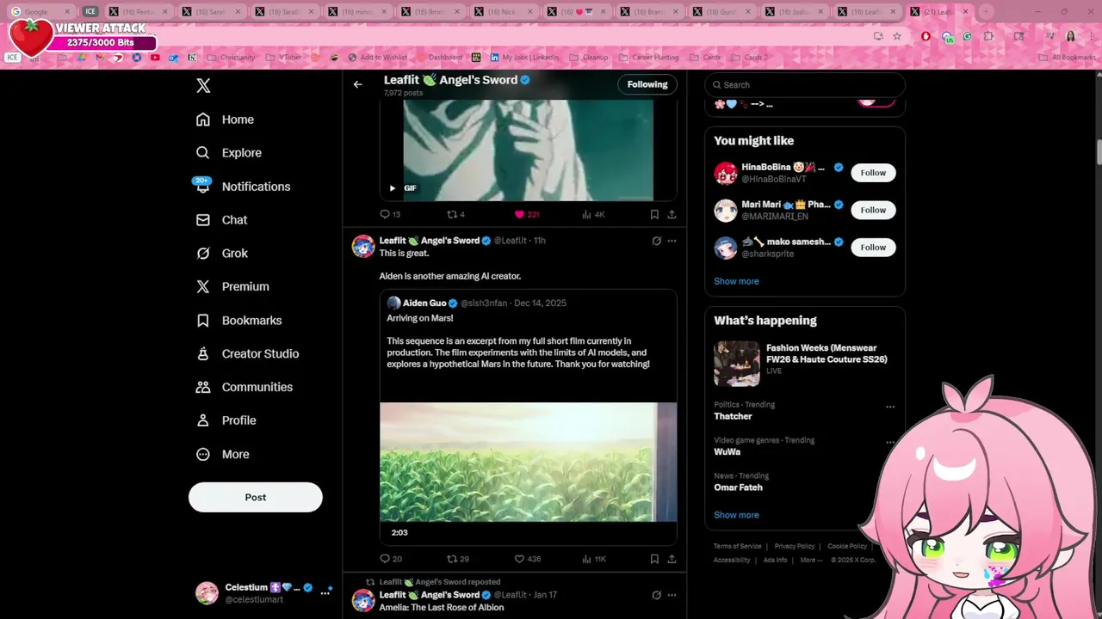View analytics showing 11K views
The image size is (1102, 619).
tap(594, 559)
